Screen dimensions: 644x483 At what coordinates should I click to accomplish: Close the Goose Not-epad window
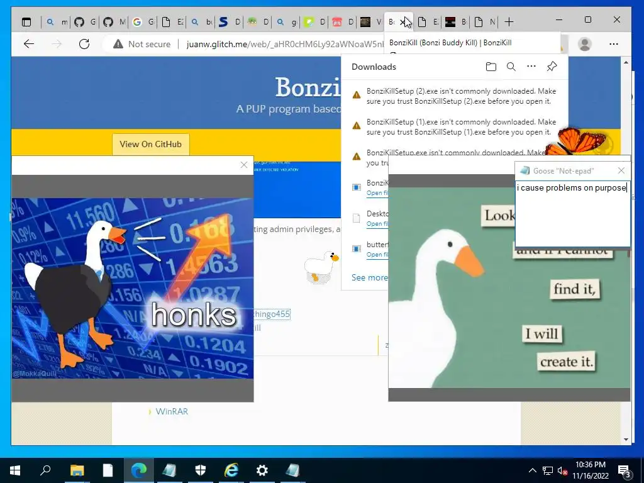[x=621, y=170]
